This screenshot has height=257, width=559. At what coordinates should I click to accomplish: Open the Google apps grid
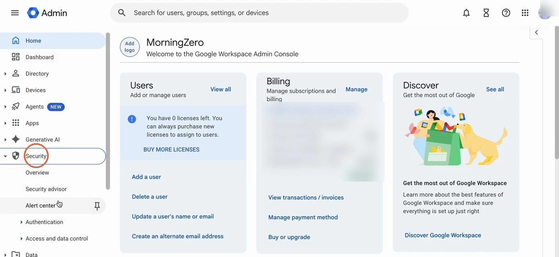point(525,13)
